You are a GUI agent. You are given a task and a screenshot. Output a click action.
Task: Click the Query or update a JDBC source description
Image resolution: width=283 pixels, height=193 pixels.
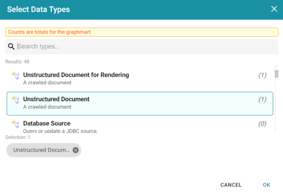pos(61,131)
